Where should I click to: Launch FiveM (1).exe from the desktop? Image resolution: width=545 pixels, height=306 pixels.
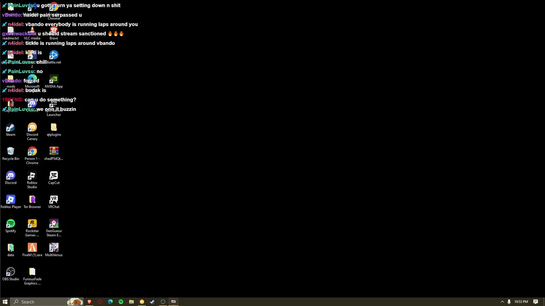tap(32, 251)
